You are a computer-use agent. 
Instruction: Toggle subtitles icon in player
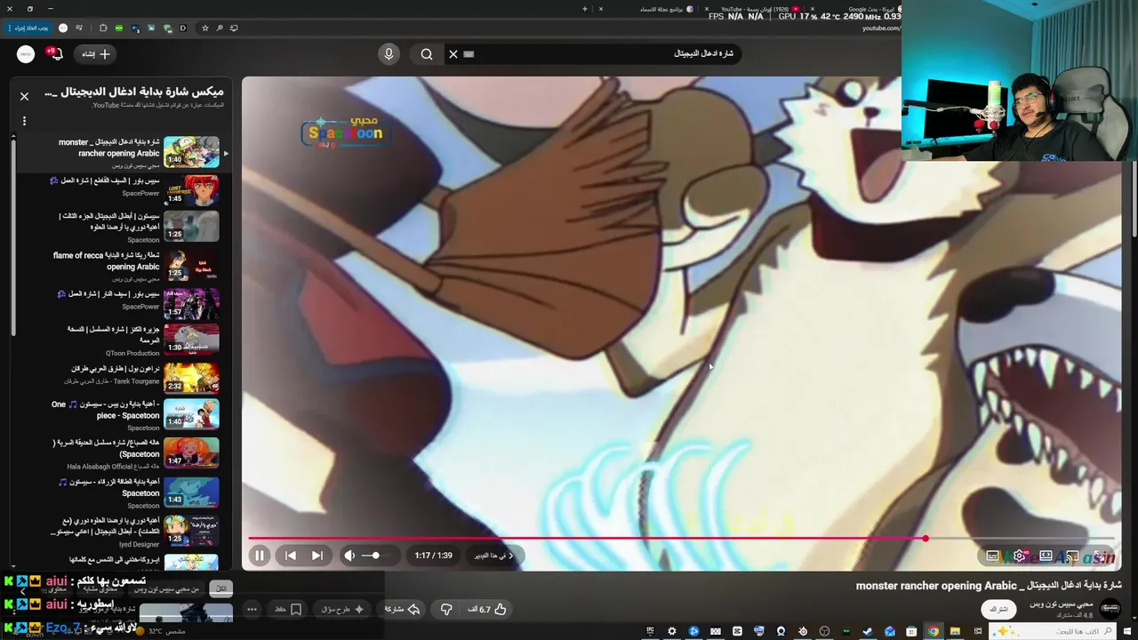pyautogui.click(x=992, y=556)
